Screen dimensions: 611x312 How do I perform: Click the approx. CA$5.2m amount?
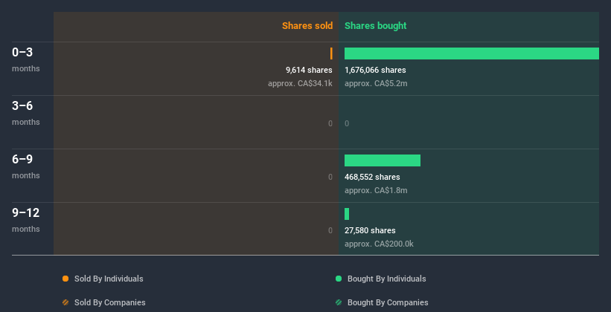tap(376, 83)
